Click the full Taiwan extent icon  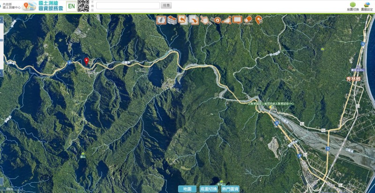click(x=161, y=20)
